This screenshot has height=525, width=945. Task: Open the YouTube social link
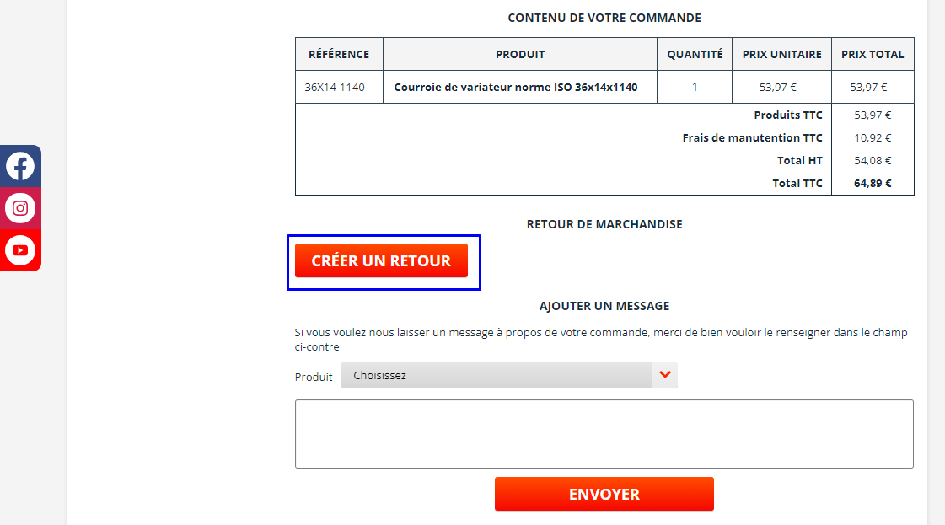tap(20, 250)
